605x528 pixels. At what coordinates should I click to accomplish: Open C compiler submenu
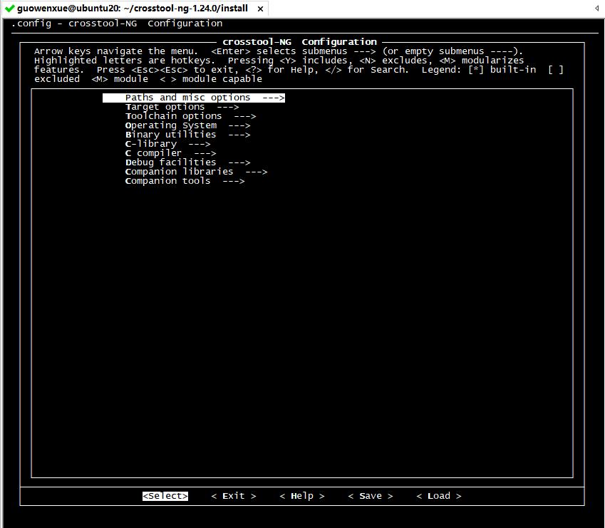[x=170, y=153]
